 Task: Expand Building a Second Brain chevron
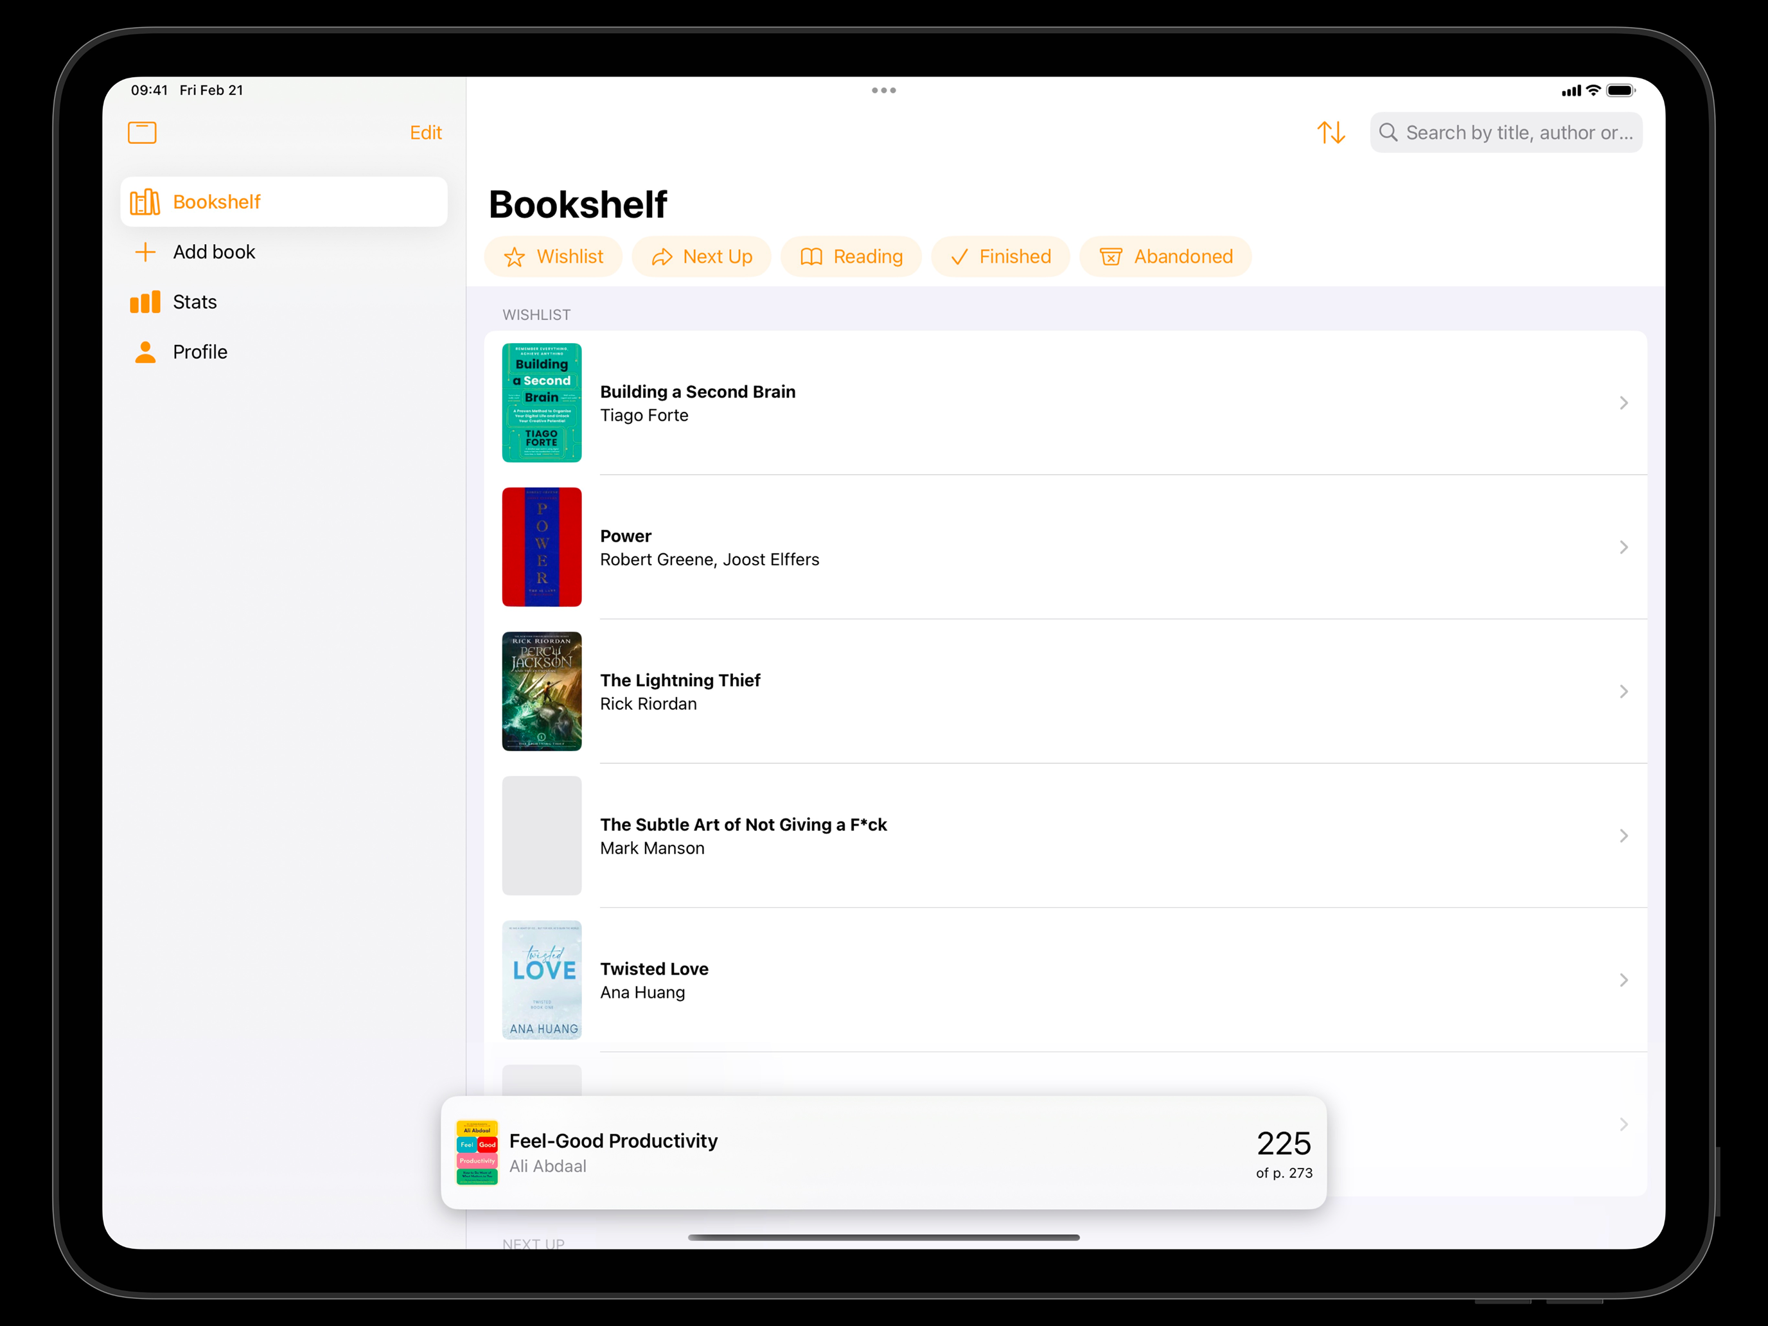coord(1623,403)
